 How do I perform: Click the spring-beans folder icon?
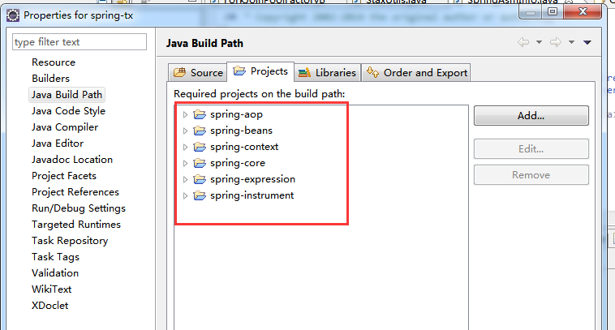point(200,131)
